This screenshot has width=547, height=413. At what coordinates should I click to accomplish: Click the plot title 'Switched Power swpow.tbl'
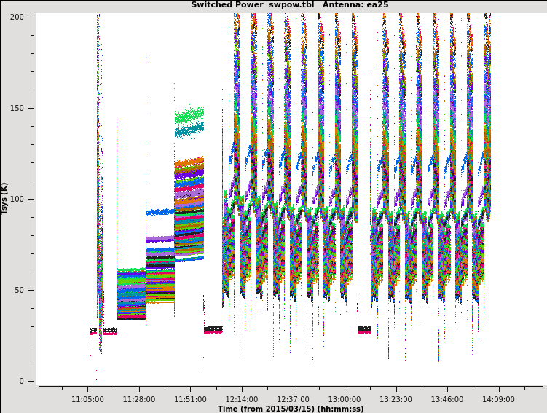[x=251, y=4]
